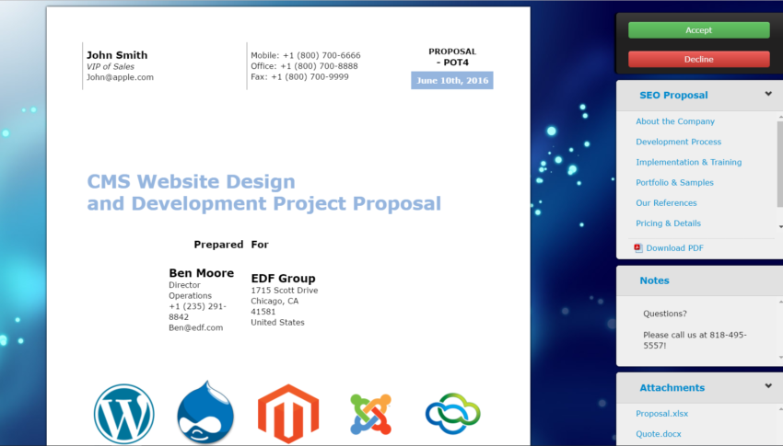Click the EDF Group company name

point(283,278)
